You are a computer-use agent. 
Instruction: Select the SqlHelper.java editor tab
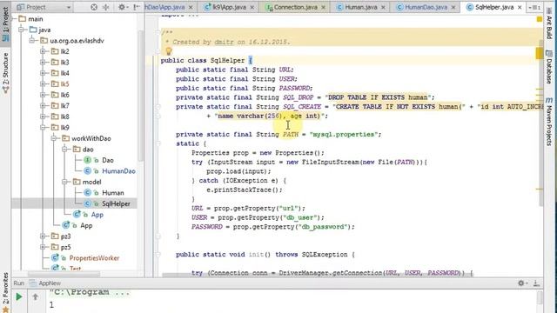click(494, 7)
